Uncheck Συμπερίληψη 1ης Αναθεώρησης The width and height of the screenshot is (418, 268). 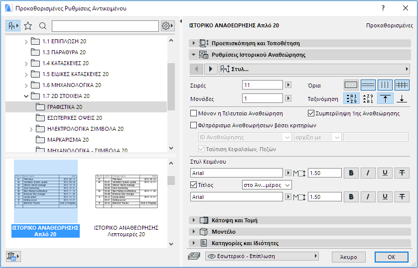click(311, 113)
